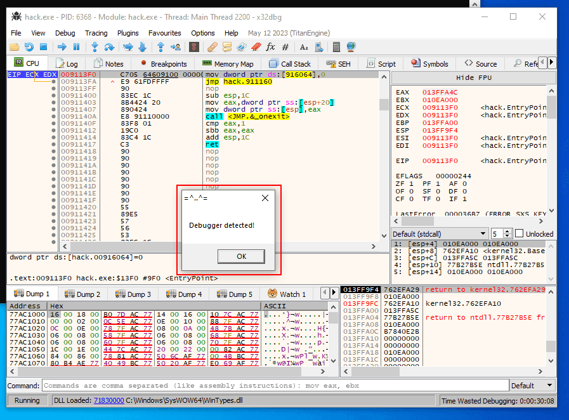Switch to the Breakpoints tab
569x420 pixels.
(167, 63)
